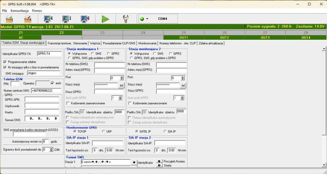Click SIA IP stacja 1 Identyfikator field
Screen dimensions: 327x174
pos(108,143)
